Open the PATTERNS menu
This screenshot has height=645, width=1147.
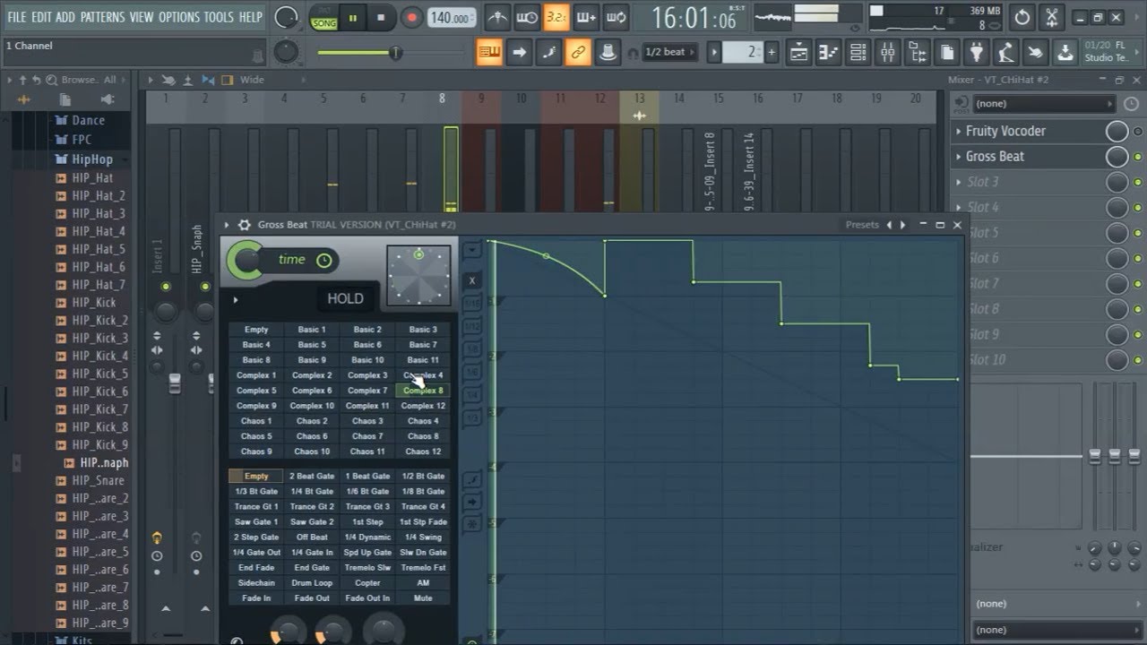coord(102,17)
